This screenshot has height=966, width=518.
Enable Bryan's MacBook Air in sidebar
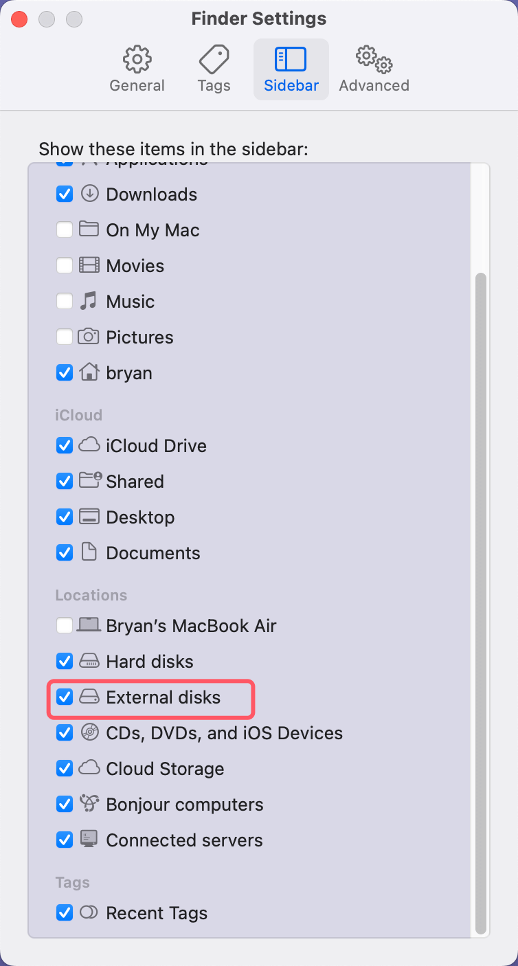[x=64, y=625]
